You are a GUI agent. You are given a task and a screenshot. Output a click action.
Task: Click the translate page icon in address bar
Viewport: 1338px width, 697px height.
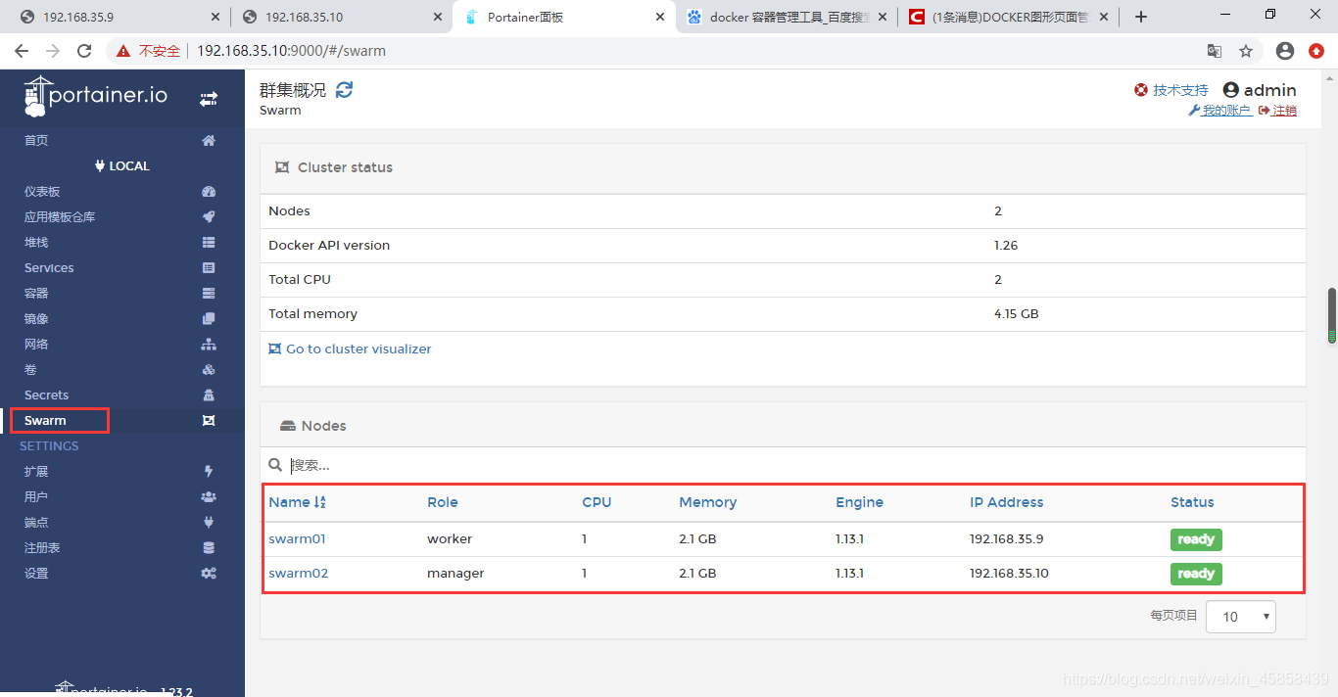1215,51
